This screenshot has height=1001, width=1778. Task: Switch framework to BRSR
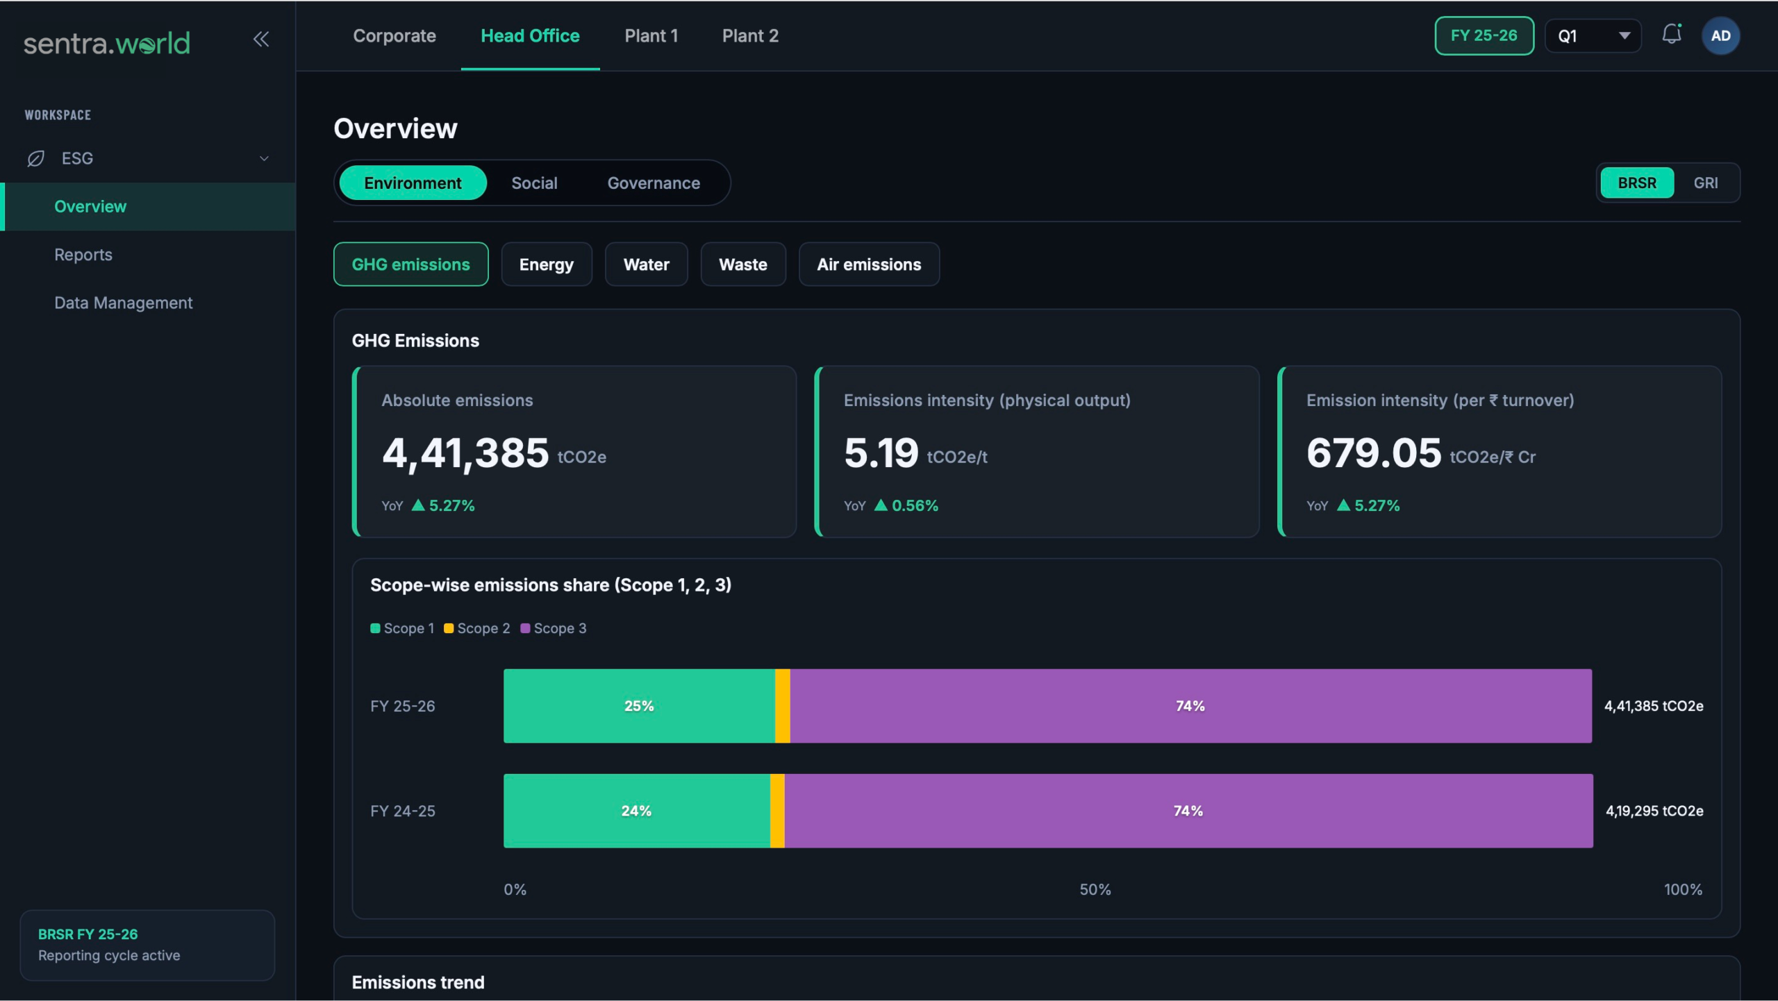click(1637, 183)
